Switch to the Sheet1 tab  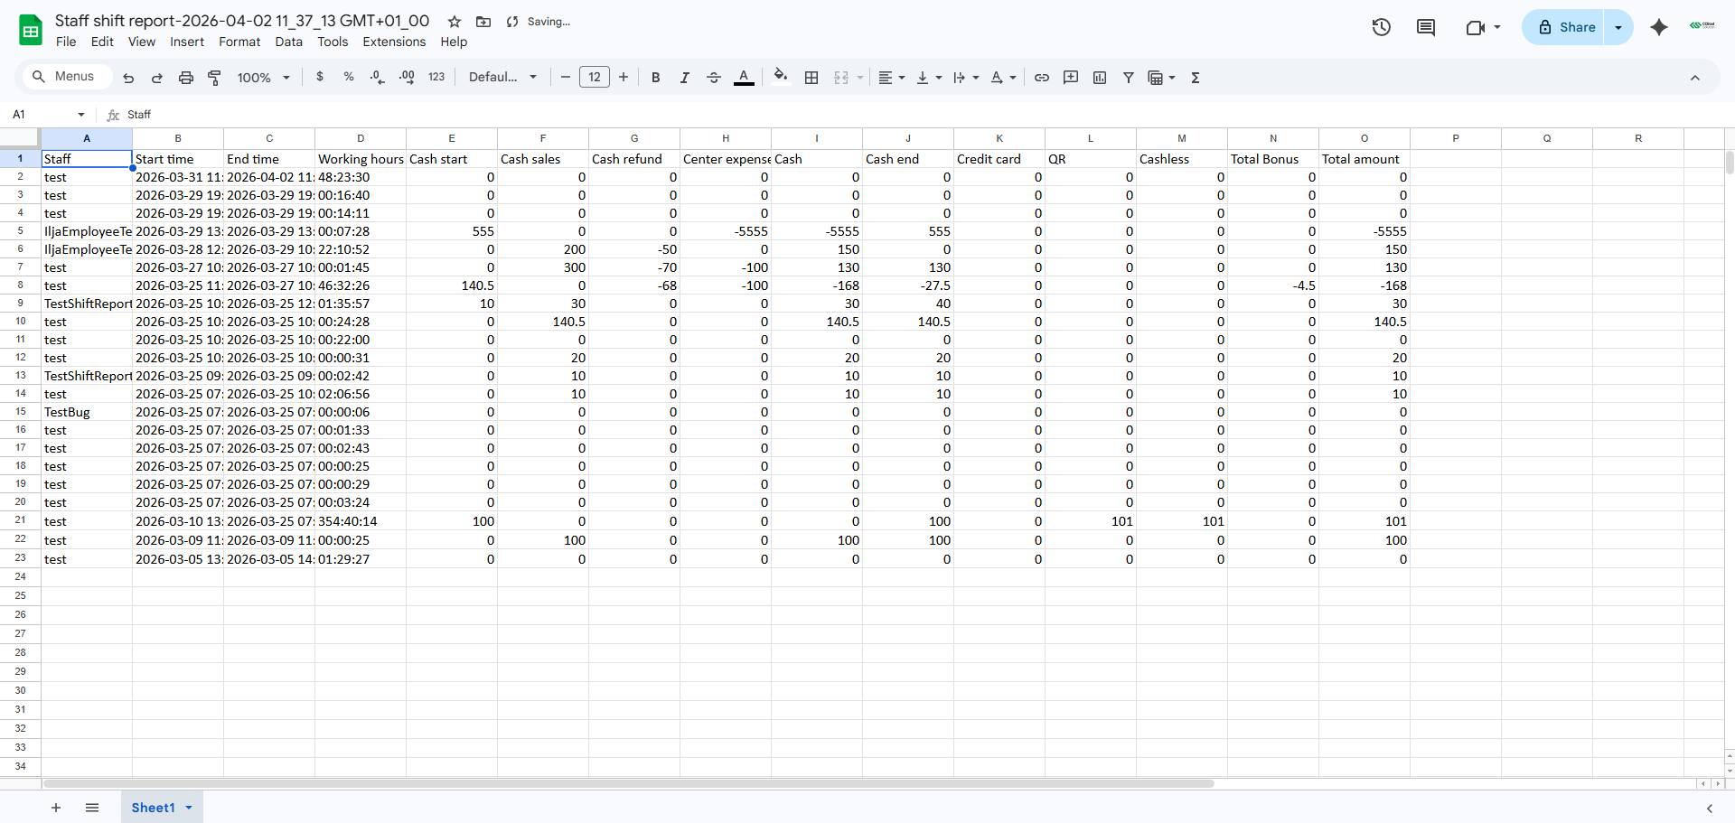click(x=153, y=808)
